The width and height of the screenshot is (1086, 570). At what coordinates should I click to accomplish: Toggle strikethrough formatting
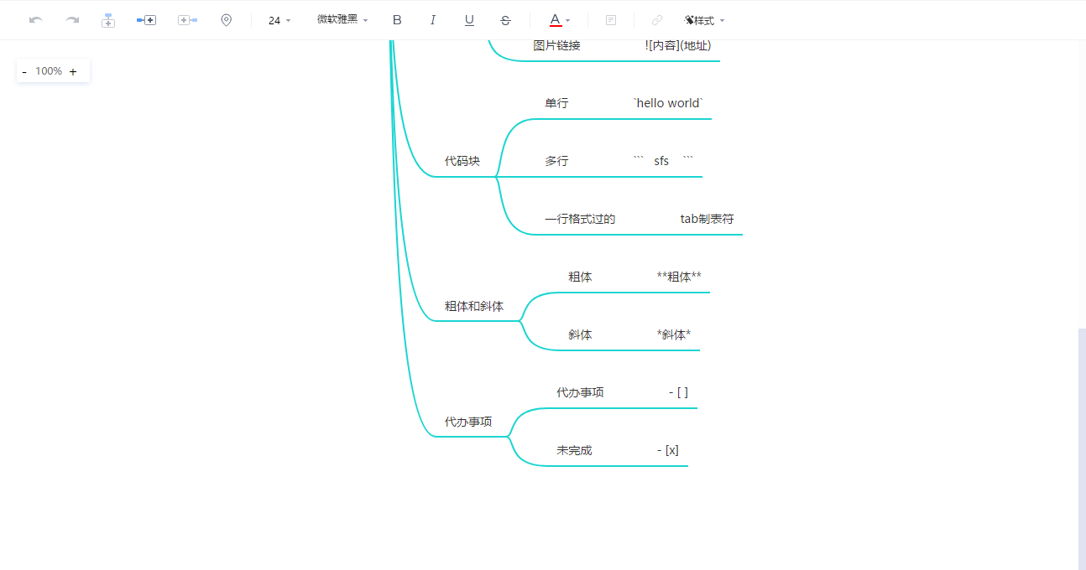click(505, 20)
